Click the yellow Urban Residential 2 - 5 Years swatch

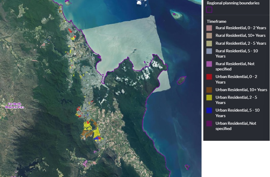pos(209,97)
